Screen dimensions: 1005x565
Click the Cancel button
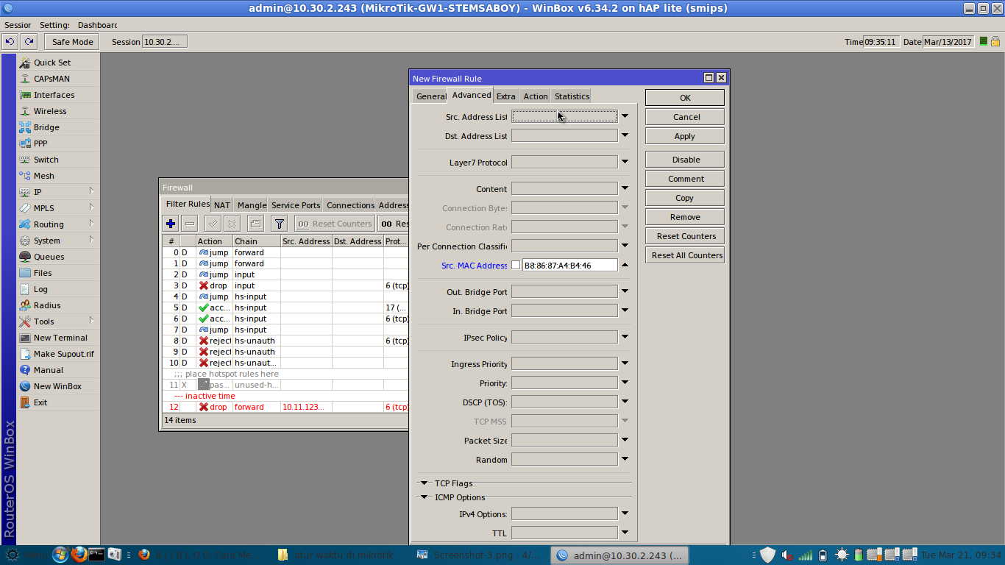point(685,117)
